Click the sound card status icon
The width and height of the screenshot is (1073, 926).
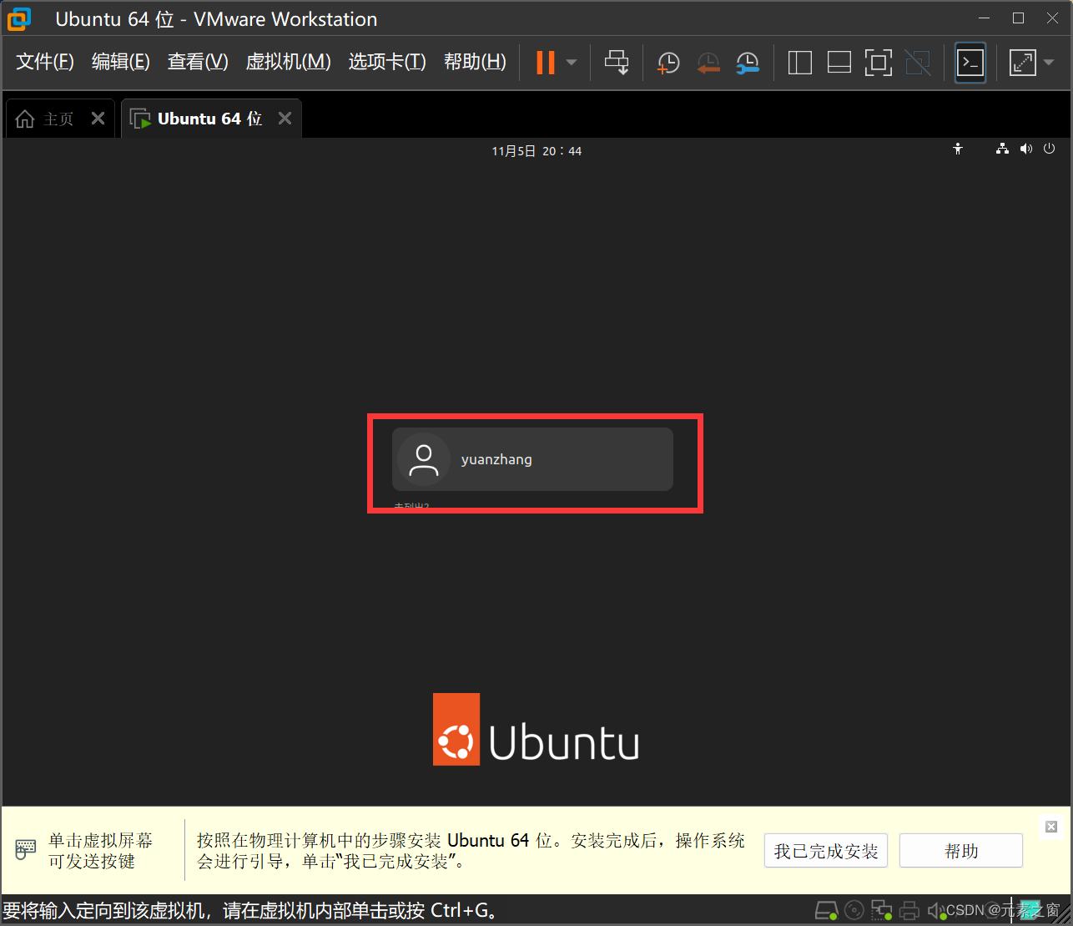(x=936, y=910)
